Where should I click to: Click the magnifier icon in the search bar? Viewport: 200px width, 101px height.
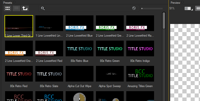tap(43, 8)
